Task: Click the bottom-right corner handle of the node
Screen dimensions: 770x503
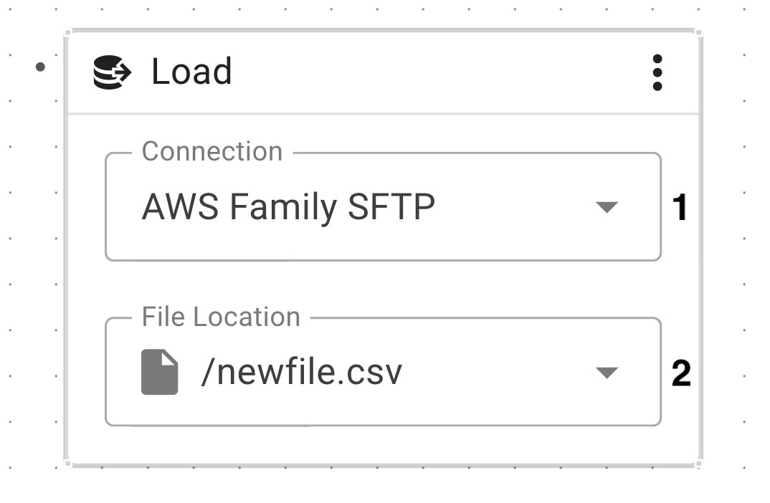Action: point(698,464)
